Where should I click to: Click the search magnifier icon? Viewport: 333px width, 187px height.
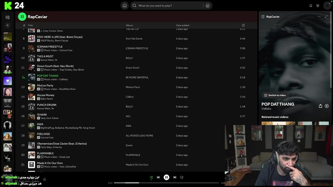point(134,5)
